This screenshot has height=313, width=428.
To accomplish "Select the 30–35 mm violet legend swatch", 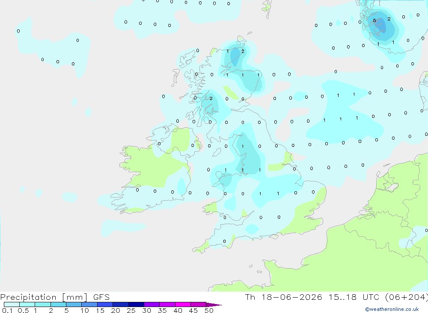I will pos(152,304).
